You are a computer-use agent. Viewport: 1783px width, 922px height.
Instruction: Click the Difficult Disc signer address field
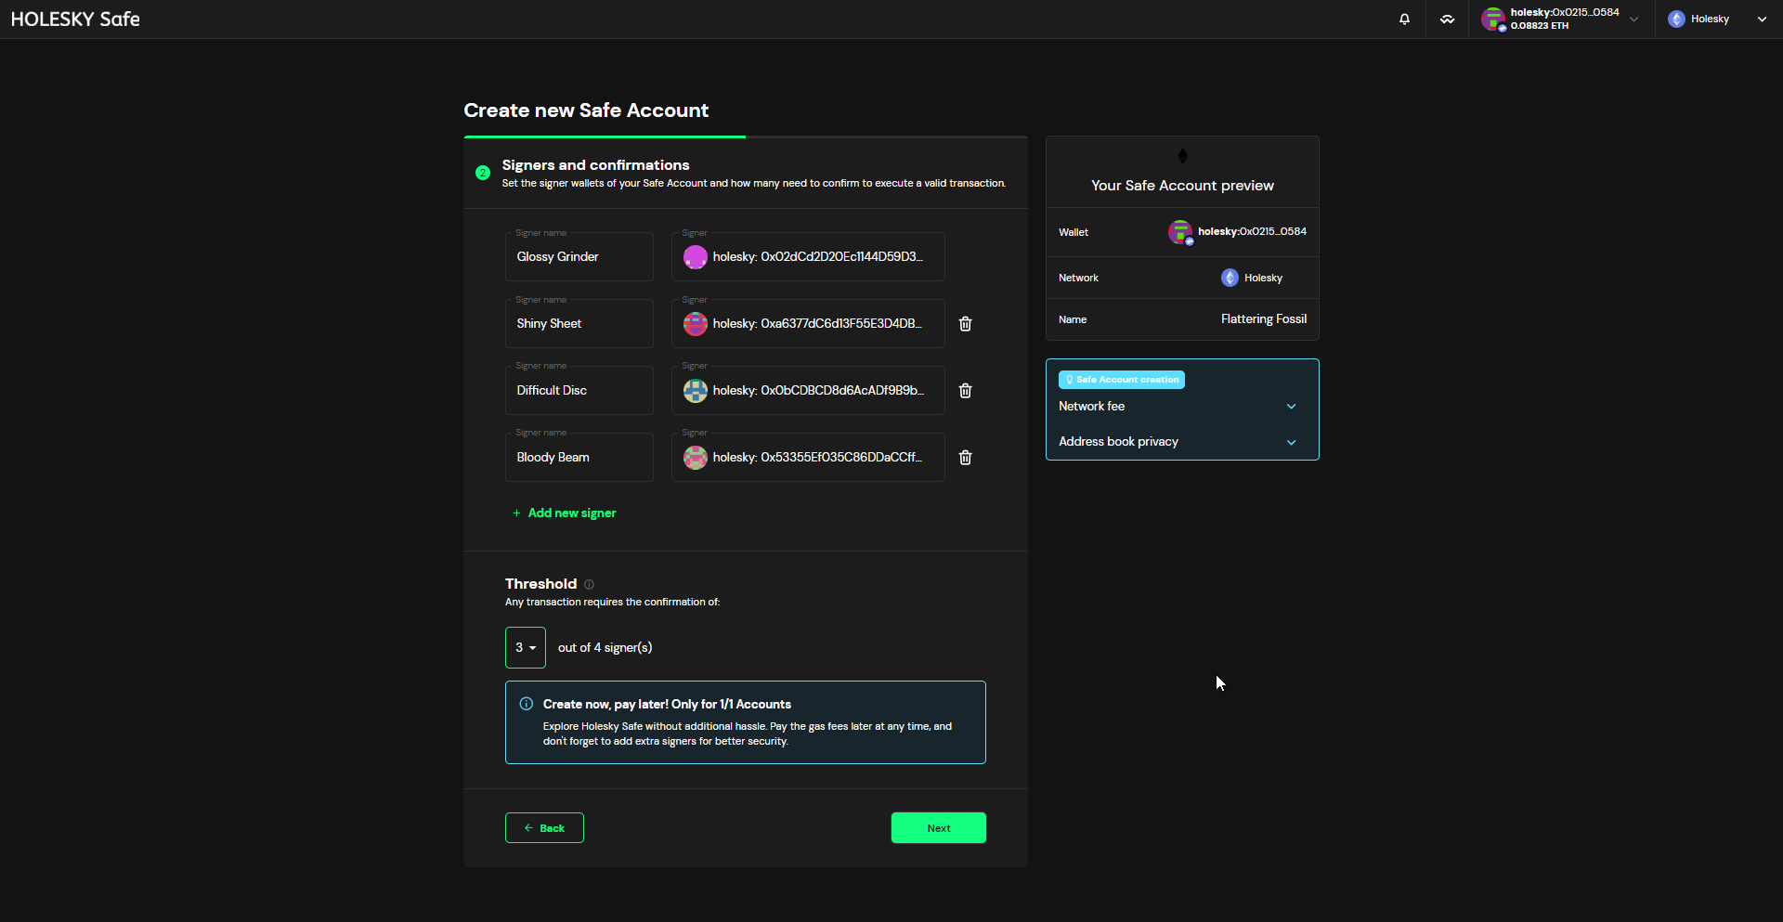817,391
